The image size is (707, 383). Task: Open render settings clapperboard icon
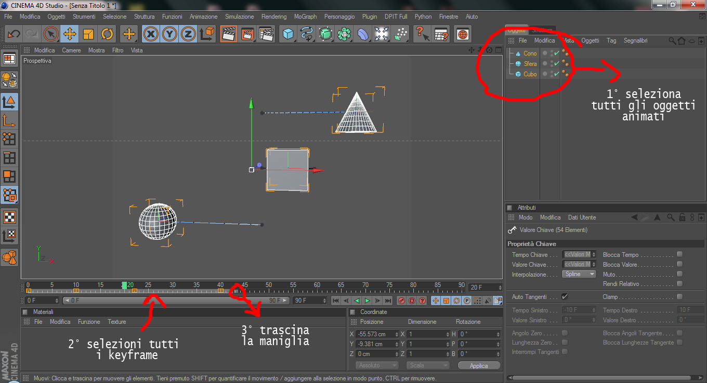point(266,34)
